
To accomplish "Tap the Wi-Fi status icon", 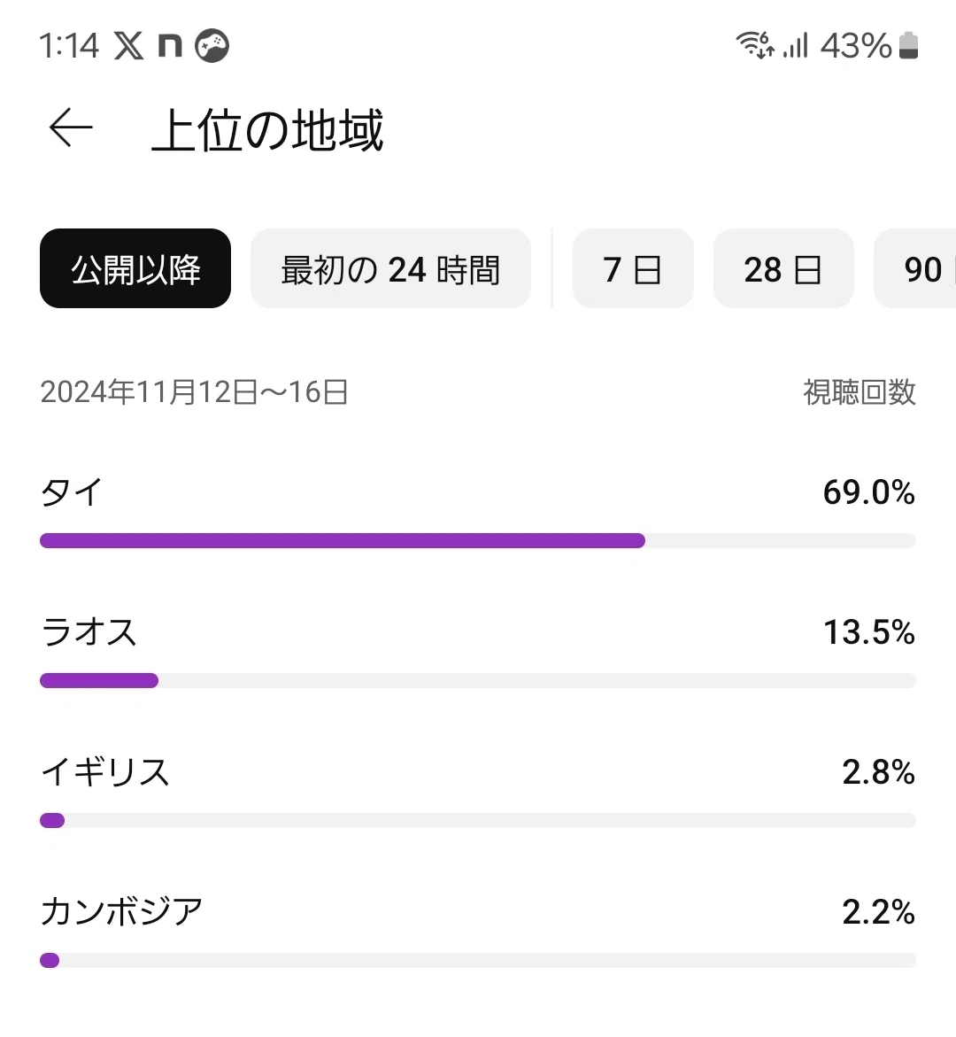I will click(x=755, y=45).
